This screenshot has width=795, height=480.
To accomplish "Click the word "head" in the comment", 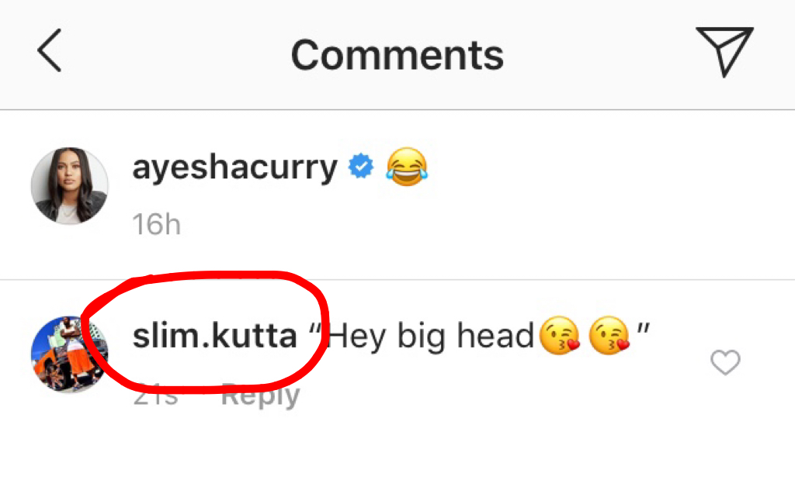I will pos(495,335).
